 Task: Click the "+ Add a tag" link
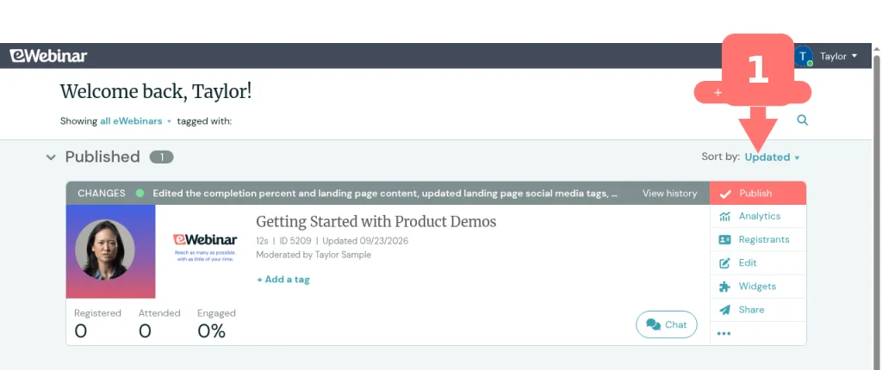click(x=283, y=280)
